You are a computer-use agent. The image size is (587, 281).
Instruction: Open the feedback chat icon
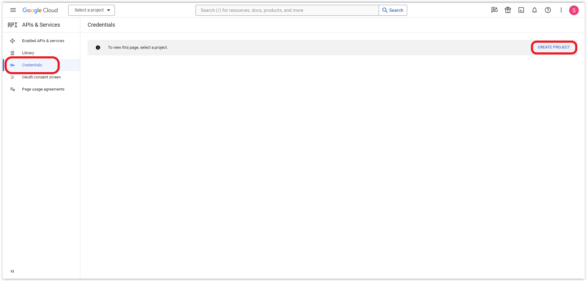click(495, 10)
